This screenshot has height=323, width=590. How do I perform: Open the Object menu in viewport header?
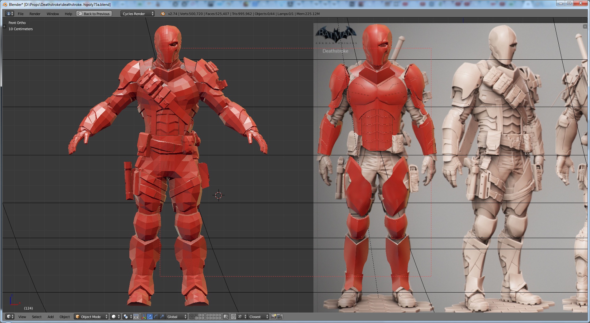point(65,317)
